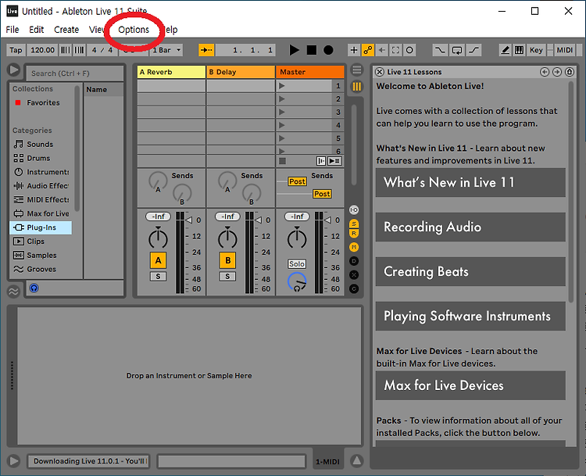
Task: Solo the A Reverb track
Action: pos(158,277)
